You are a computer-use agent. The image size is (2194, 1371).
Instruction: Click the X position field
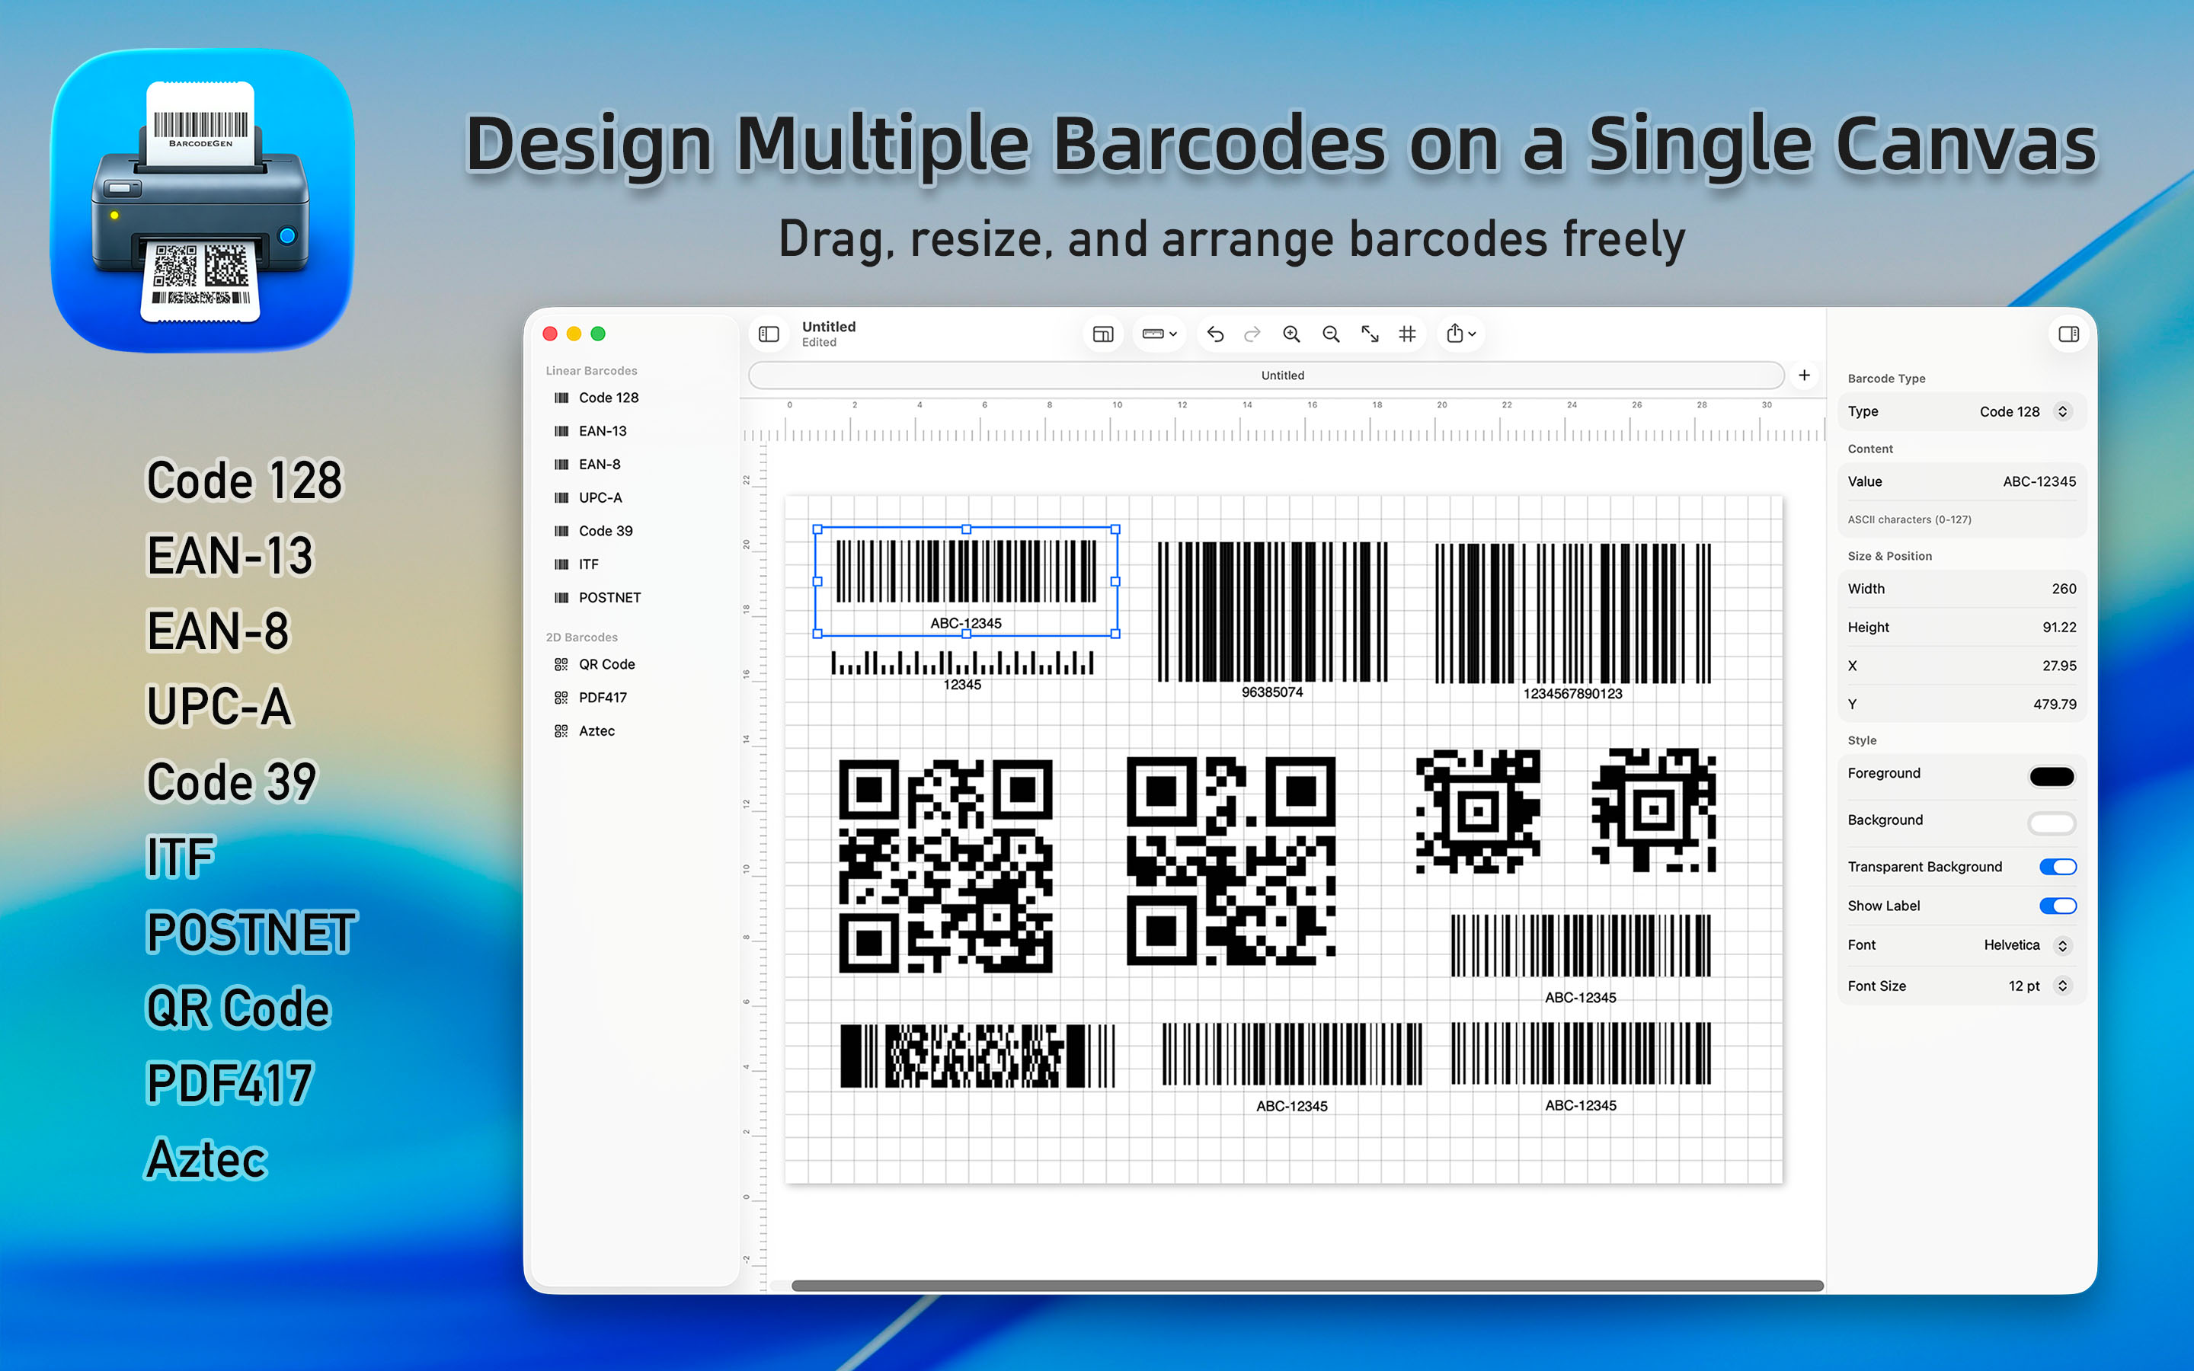(x=2058, y=666)
